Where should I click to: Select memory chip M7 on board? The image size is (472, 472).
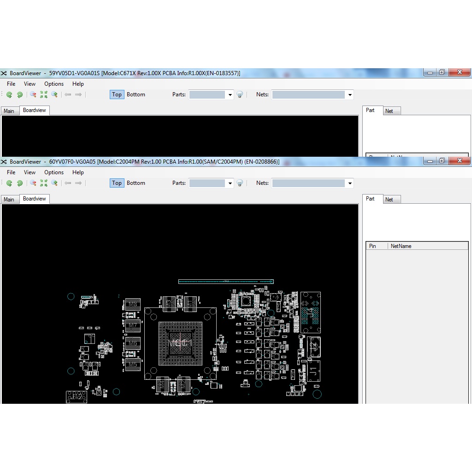tap(133, 326)
